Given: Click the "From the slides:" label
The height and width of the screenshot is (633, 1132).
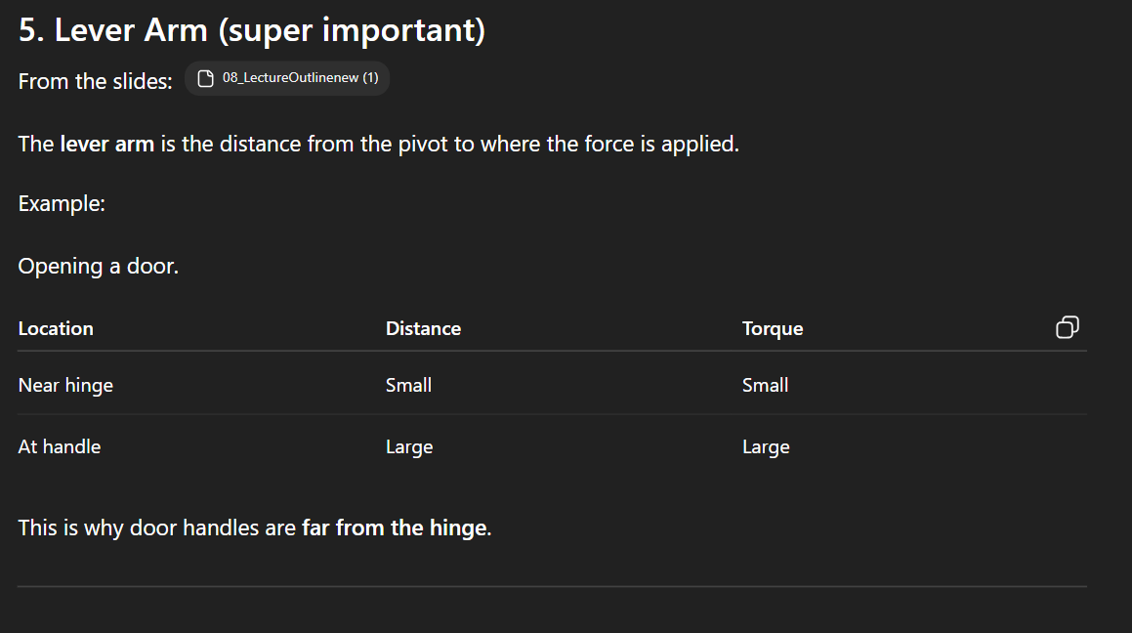Looking at the screenshot, I should 95,82.
